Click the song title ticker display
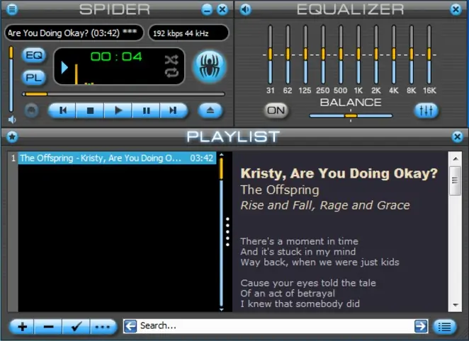 pyautogui.click(x=74, y=33)
